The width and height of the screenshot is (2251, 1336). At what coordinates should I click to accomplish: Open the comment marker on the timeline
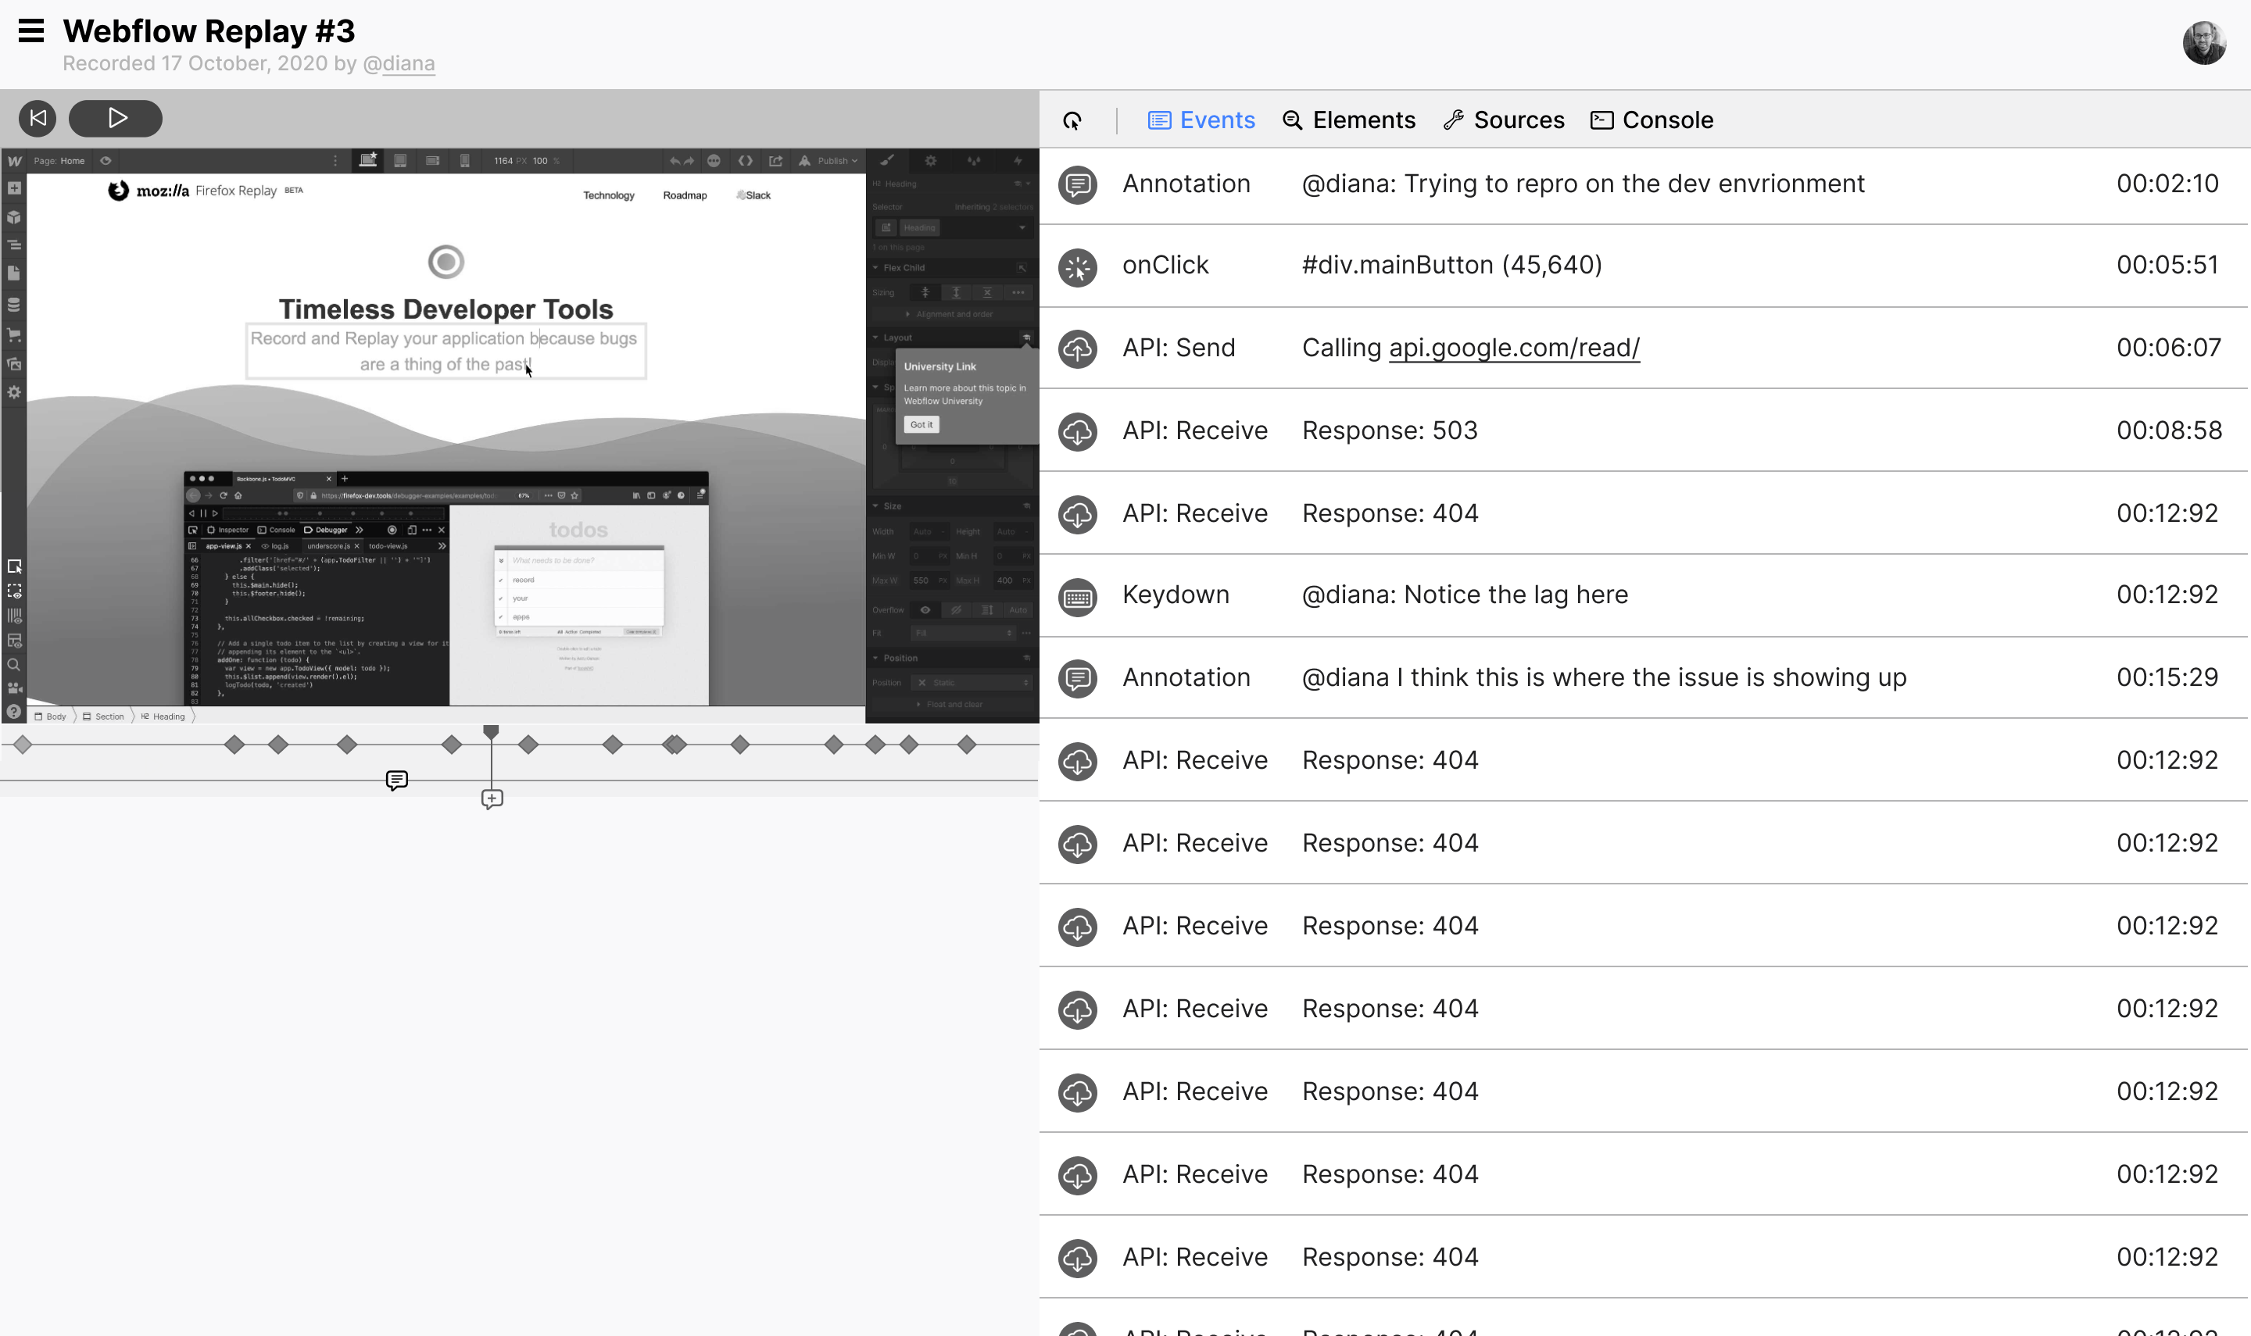396,780
